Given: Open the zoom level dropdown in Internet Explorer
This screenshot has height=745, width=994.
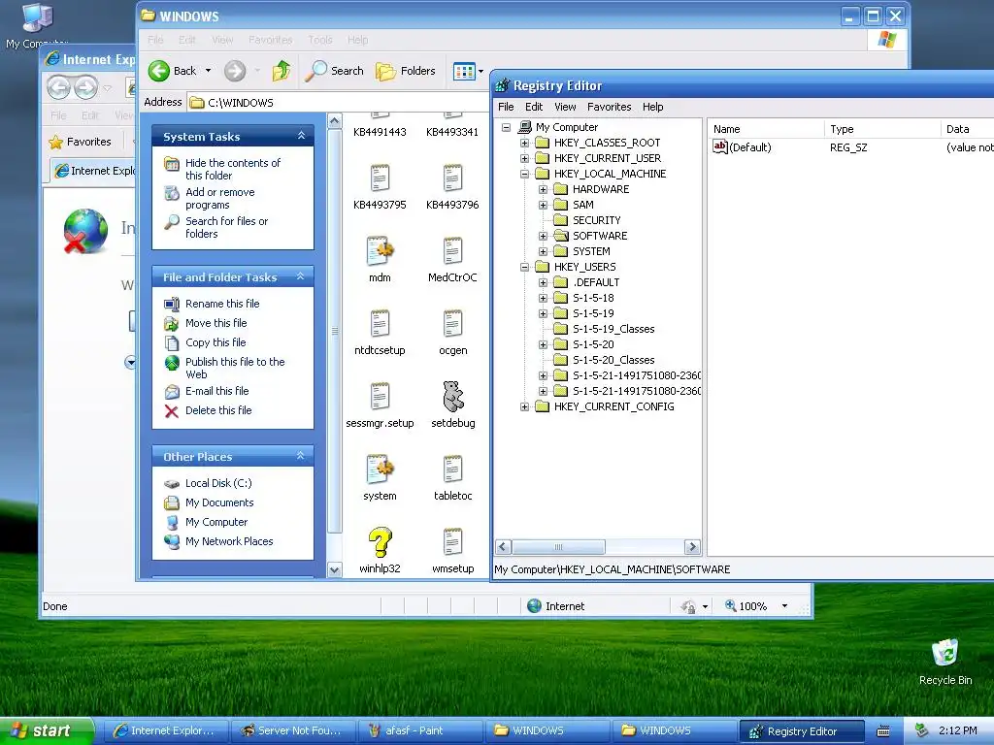Looking at the screenshot, I should (784, 606).
